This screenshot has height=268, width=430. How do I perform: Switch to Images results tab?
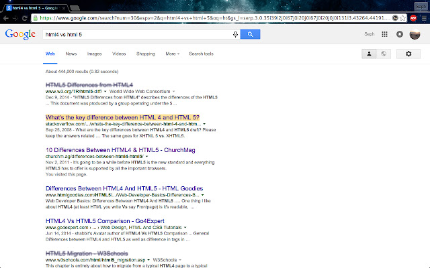(94, 54)
